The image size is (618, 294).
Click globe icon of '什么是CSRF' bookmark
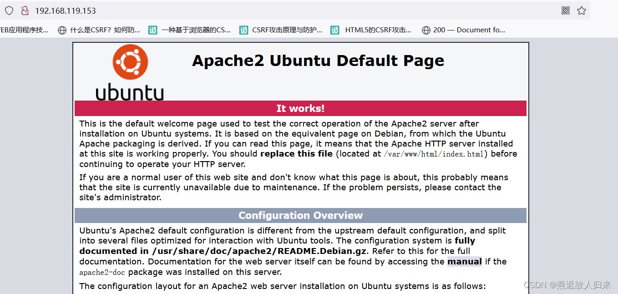pos(62,30)
